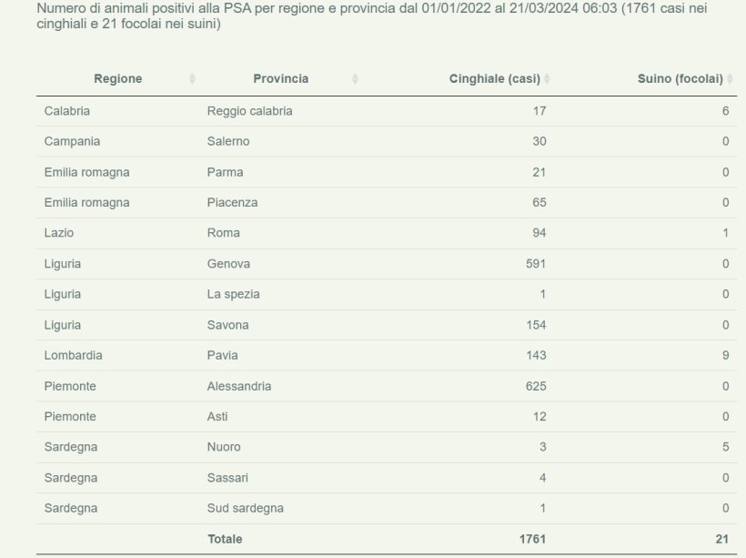Click the Totale row label
Image resolution: width=746 pixels, height=558 pixels.
225,539
